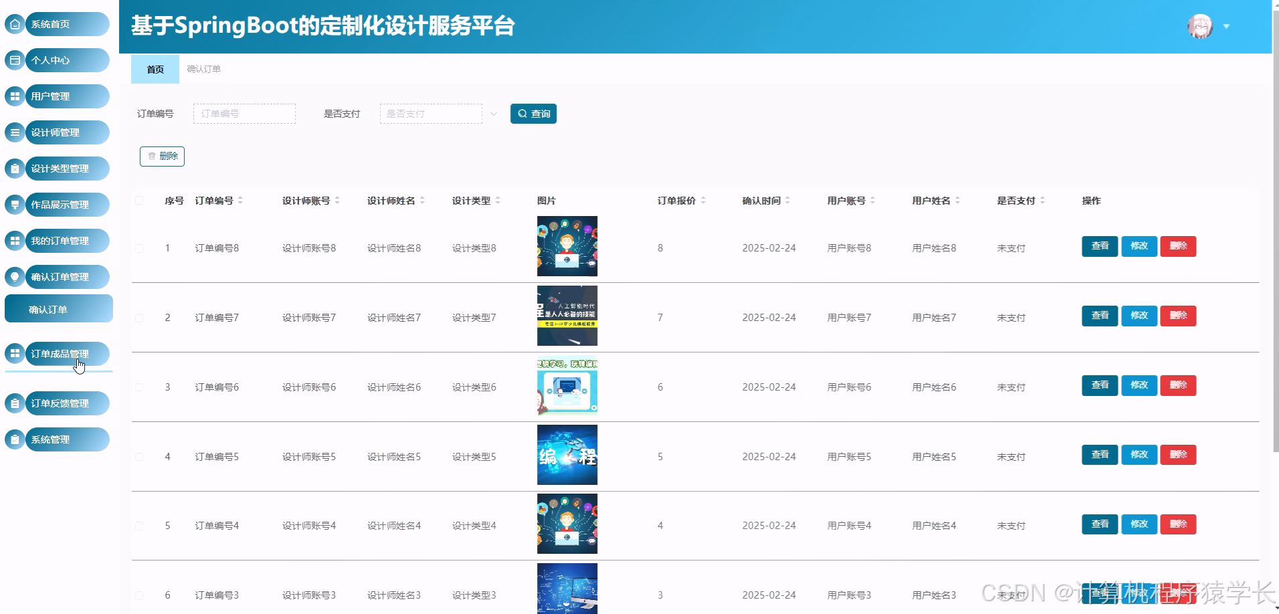
Task: Click the 订单编号 search input field
Action: point(243,113)
